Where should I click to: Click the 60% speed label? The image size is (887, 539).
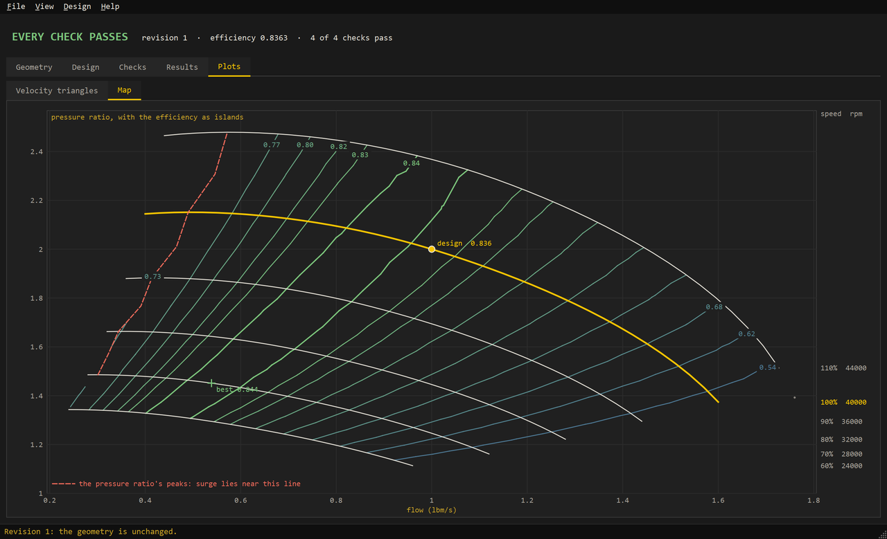(x=841, y=466)
